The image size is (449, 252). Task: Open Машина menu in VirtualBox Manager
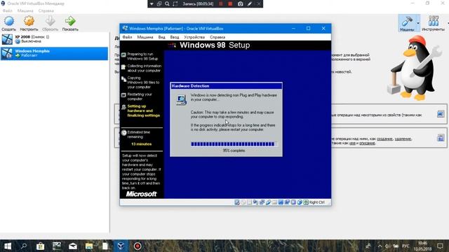[25, 10]
